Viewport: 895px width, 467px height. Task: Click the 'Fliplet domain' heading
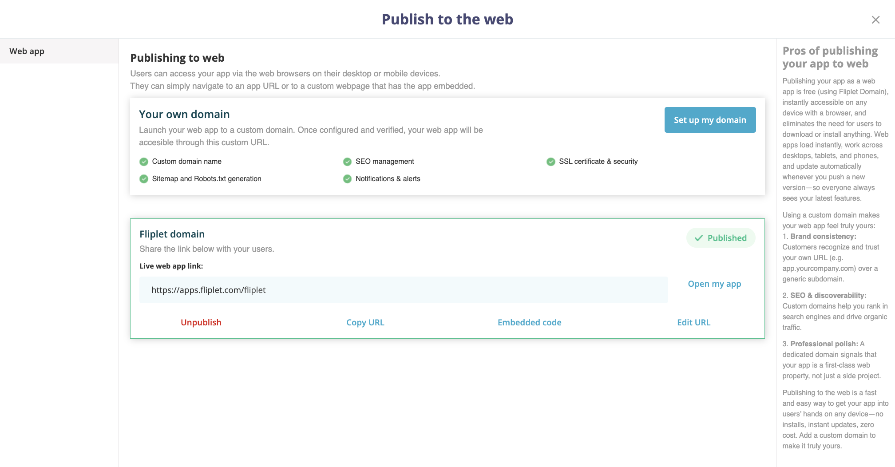(172, 234)
